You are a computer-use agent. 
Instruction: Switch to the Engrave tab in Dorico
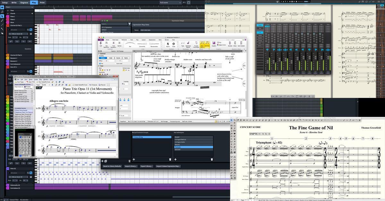coord(24,3)
